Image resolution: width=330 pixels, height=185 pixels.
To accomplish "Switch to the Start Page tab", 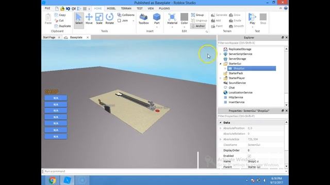I will 49,38.
